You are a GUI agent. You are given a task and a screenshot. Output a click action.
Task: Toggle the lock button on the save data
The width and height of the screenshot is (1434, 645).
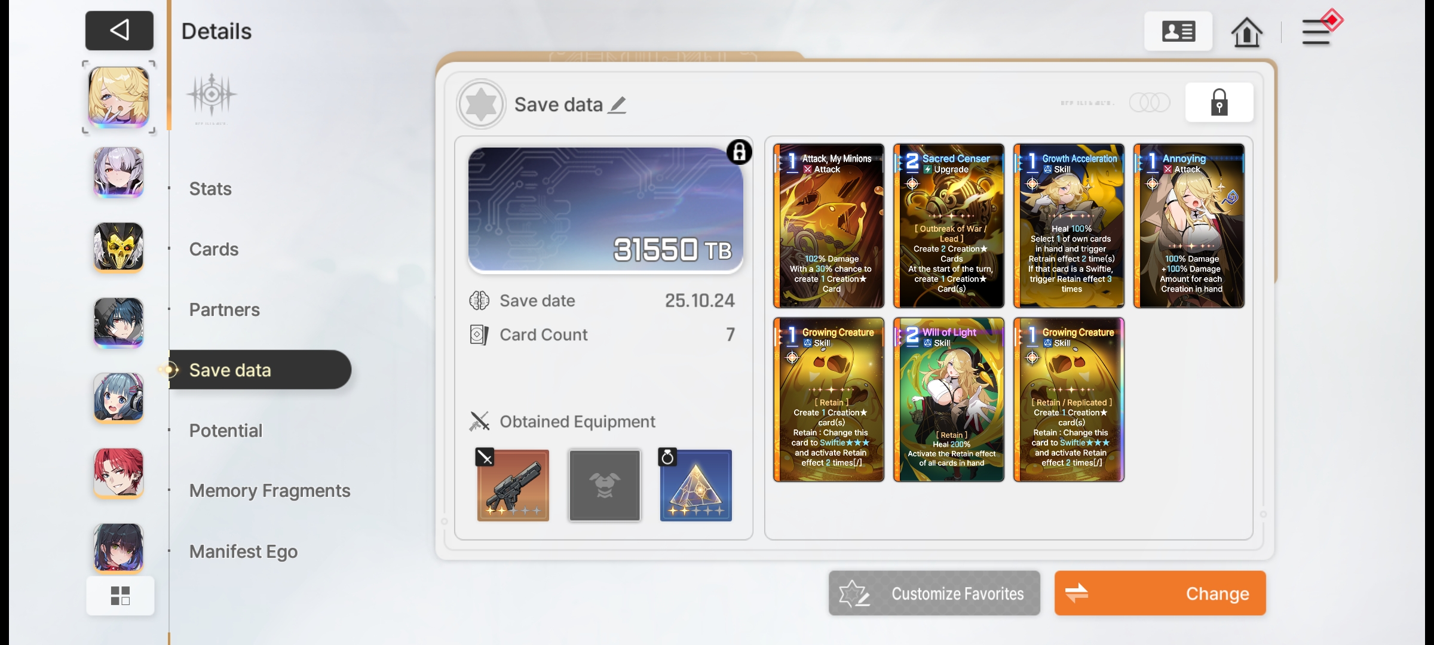pos(1219,103)
